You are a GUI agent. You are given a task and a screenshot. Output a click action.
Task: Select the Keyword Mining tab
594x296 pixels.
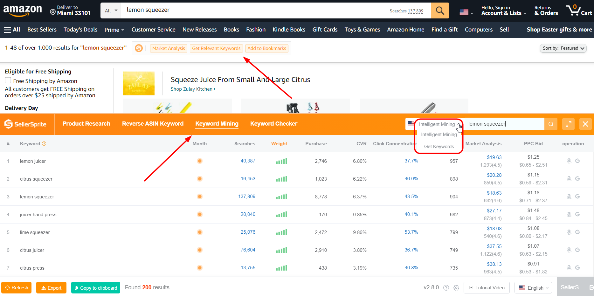[217, 124]
